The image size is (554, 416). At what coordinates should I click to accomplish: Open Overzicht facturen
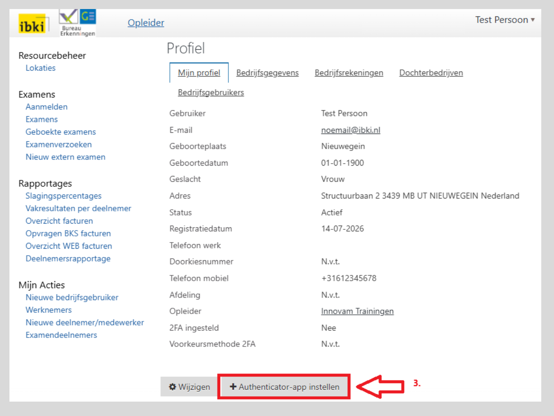[x=59, y=221]
